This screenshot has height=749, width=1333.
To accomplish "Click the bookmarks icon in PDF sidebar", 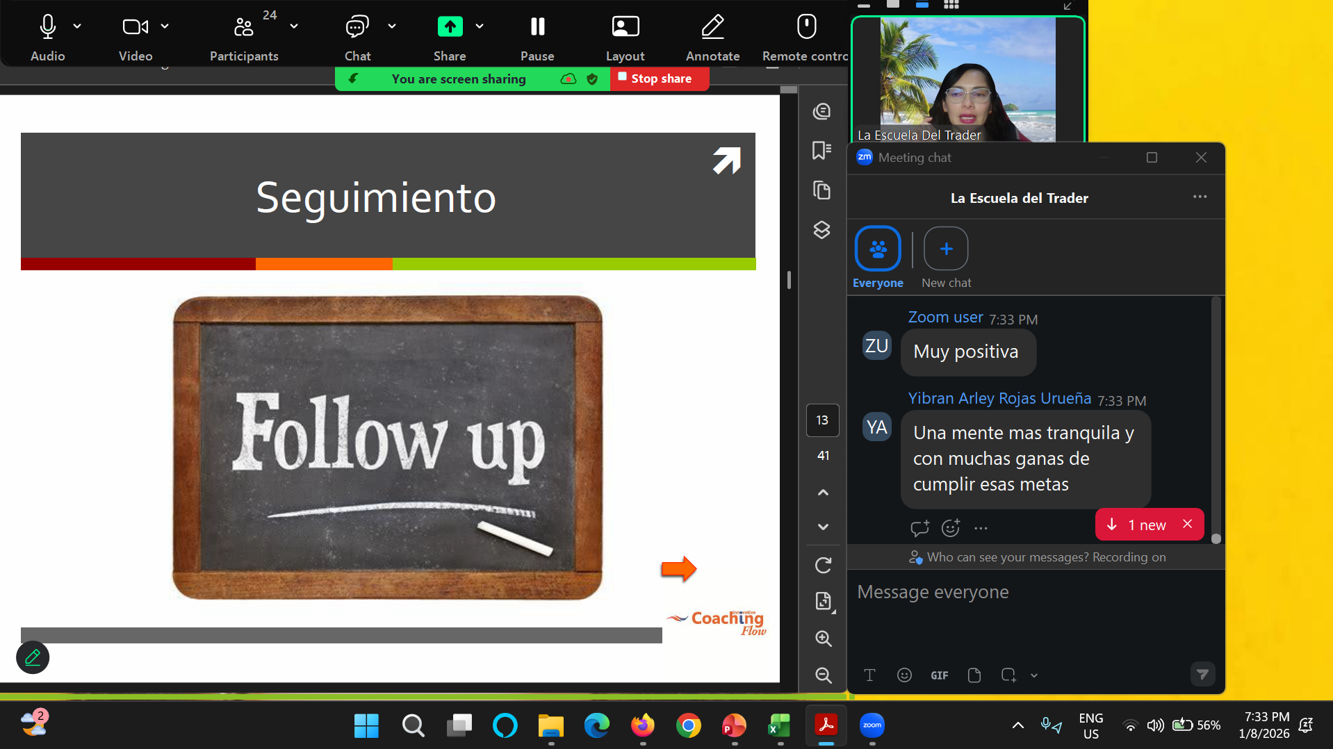I will click(822, 150).
